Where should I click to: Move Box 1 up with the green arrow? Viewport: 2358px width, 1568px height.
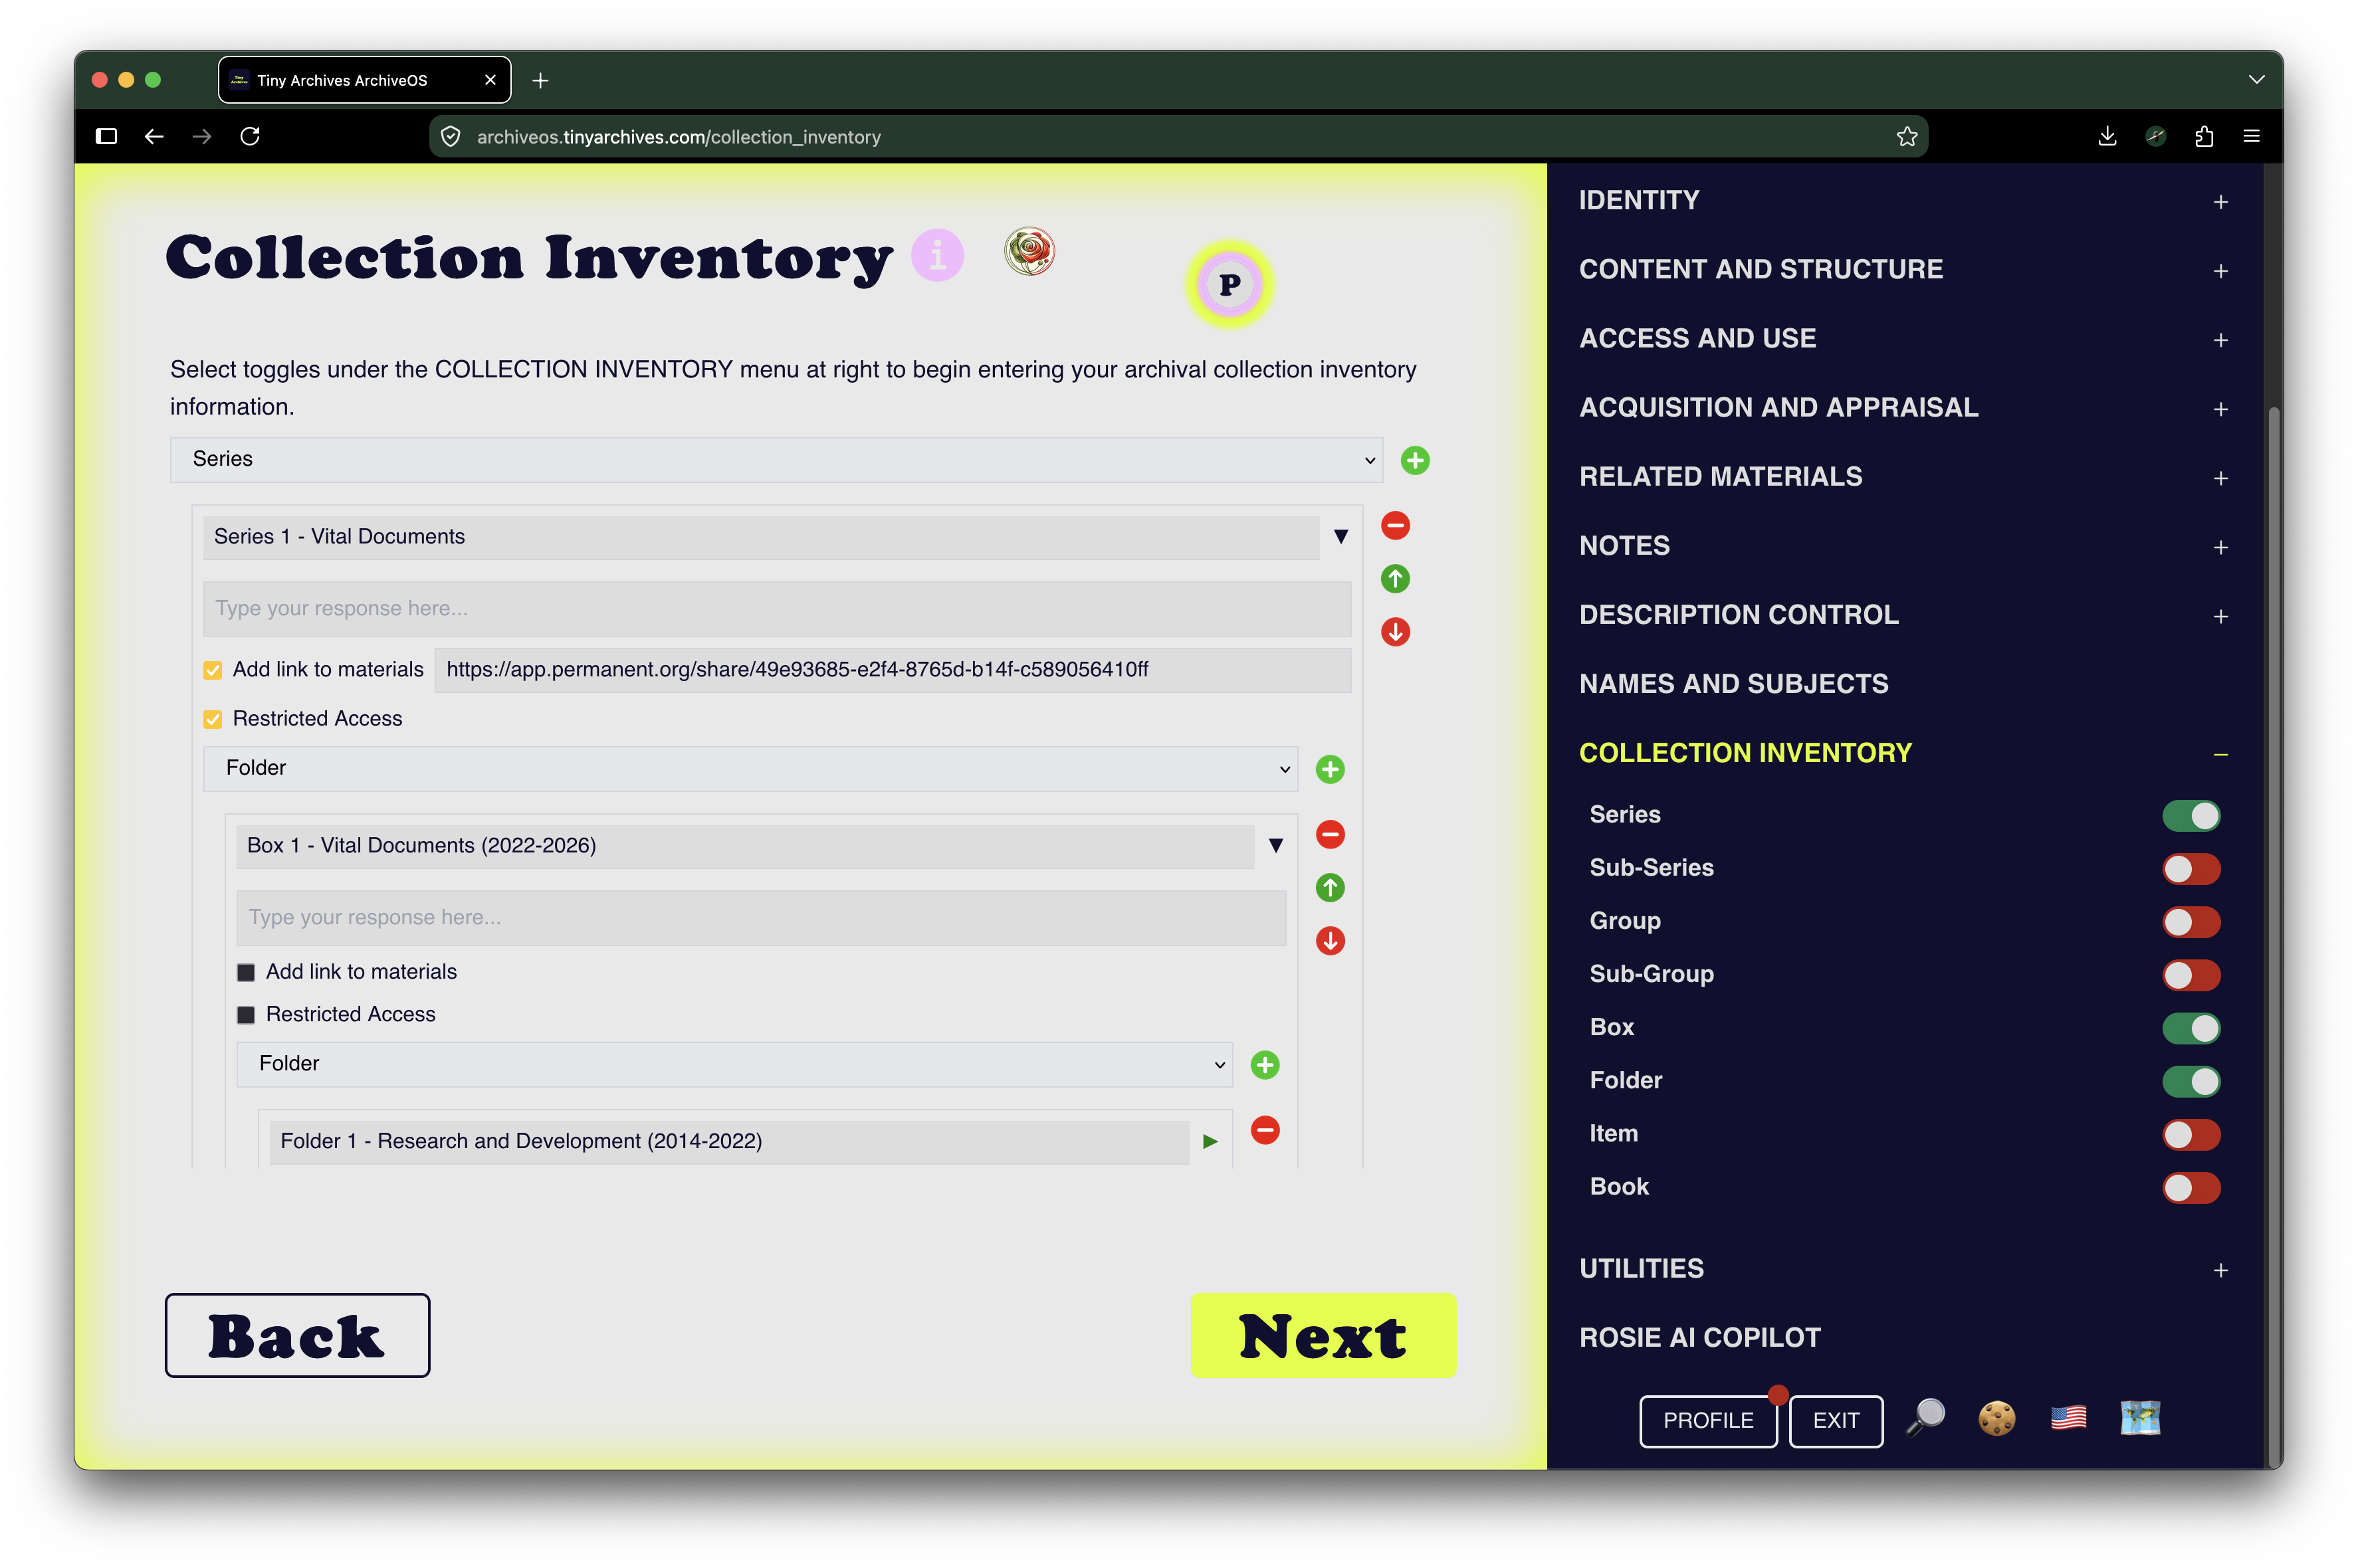(1329, 887)
